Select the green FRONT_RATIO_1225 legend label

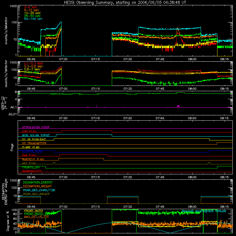click(x=38, y=214)
